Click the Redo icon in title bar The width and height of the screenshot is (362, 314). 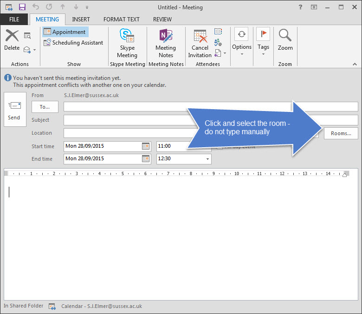click(49, 7)
